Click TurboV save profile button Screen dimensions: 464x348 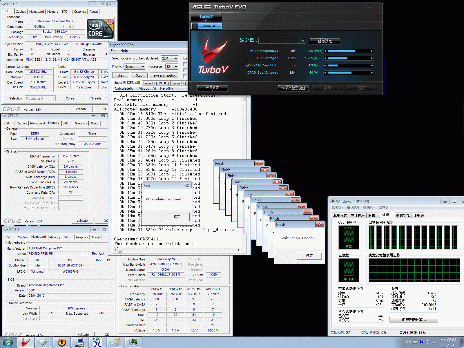(325, 41)
